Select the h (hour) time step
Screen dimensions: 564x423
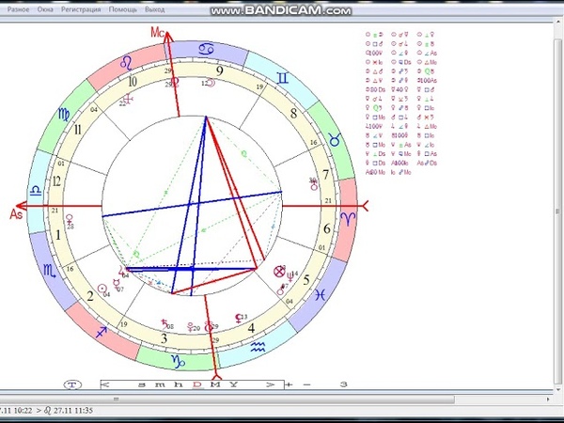180,384
